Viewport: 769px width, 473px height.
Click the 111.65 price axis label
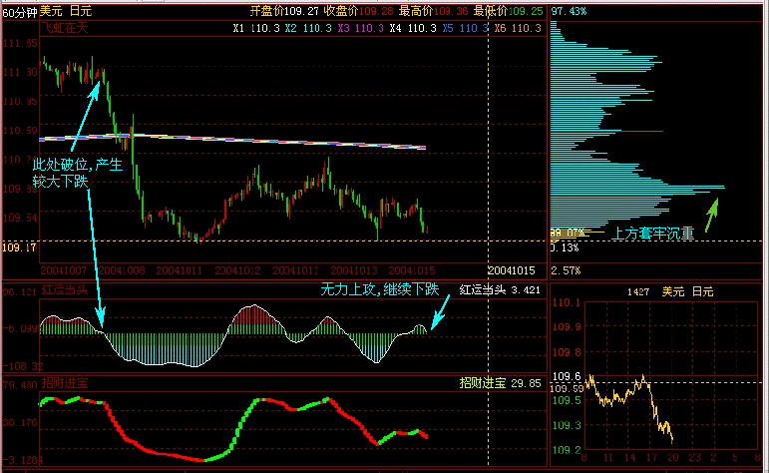pos(20,44)
